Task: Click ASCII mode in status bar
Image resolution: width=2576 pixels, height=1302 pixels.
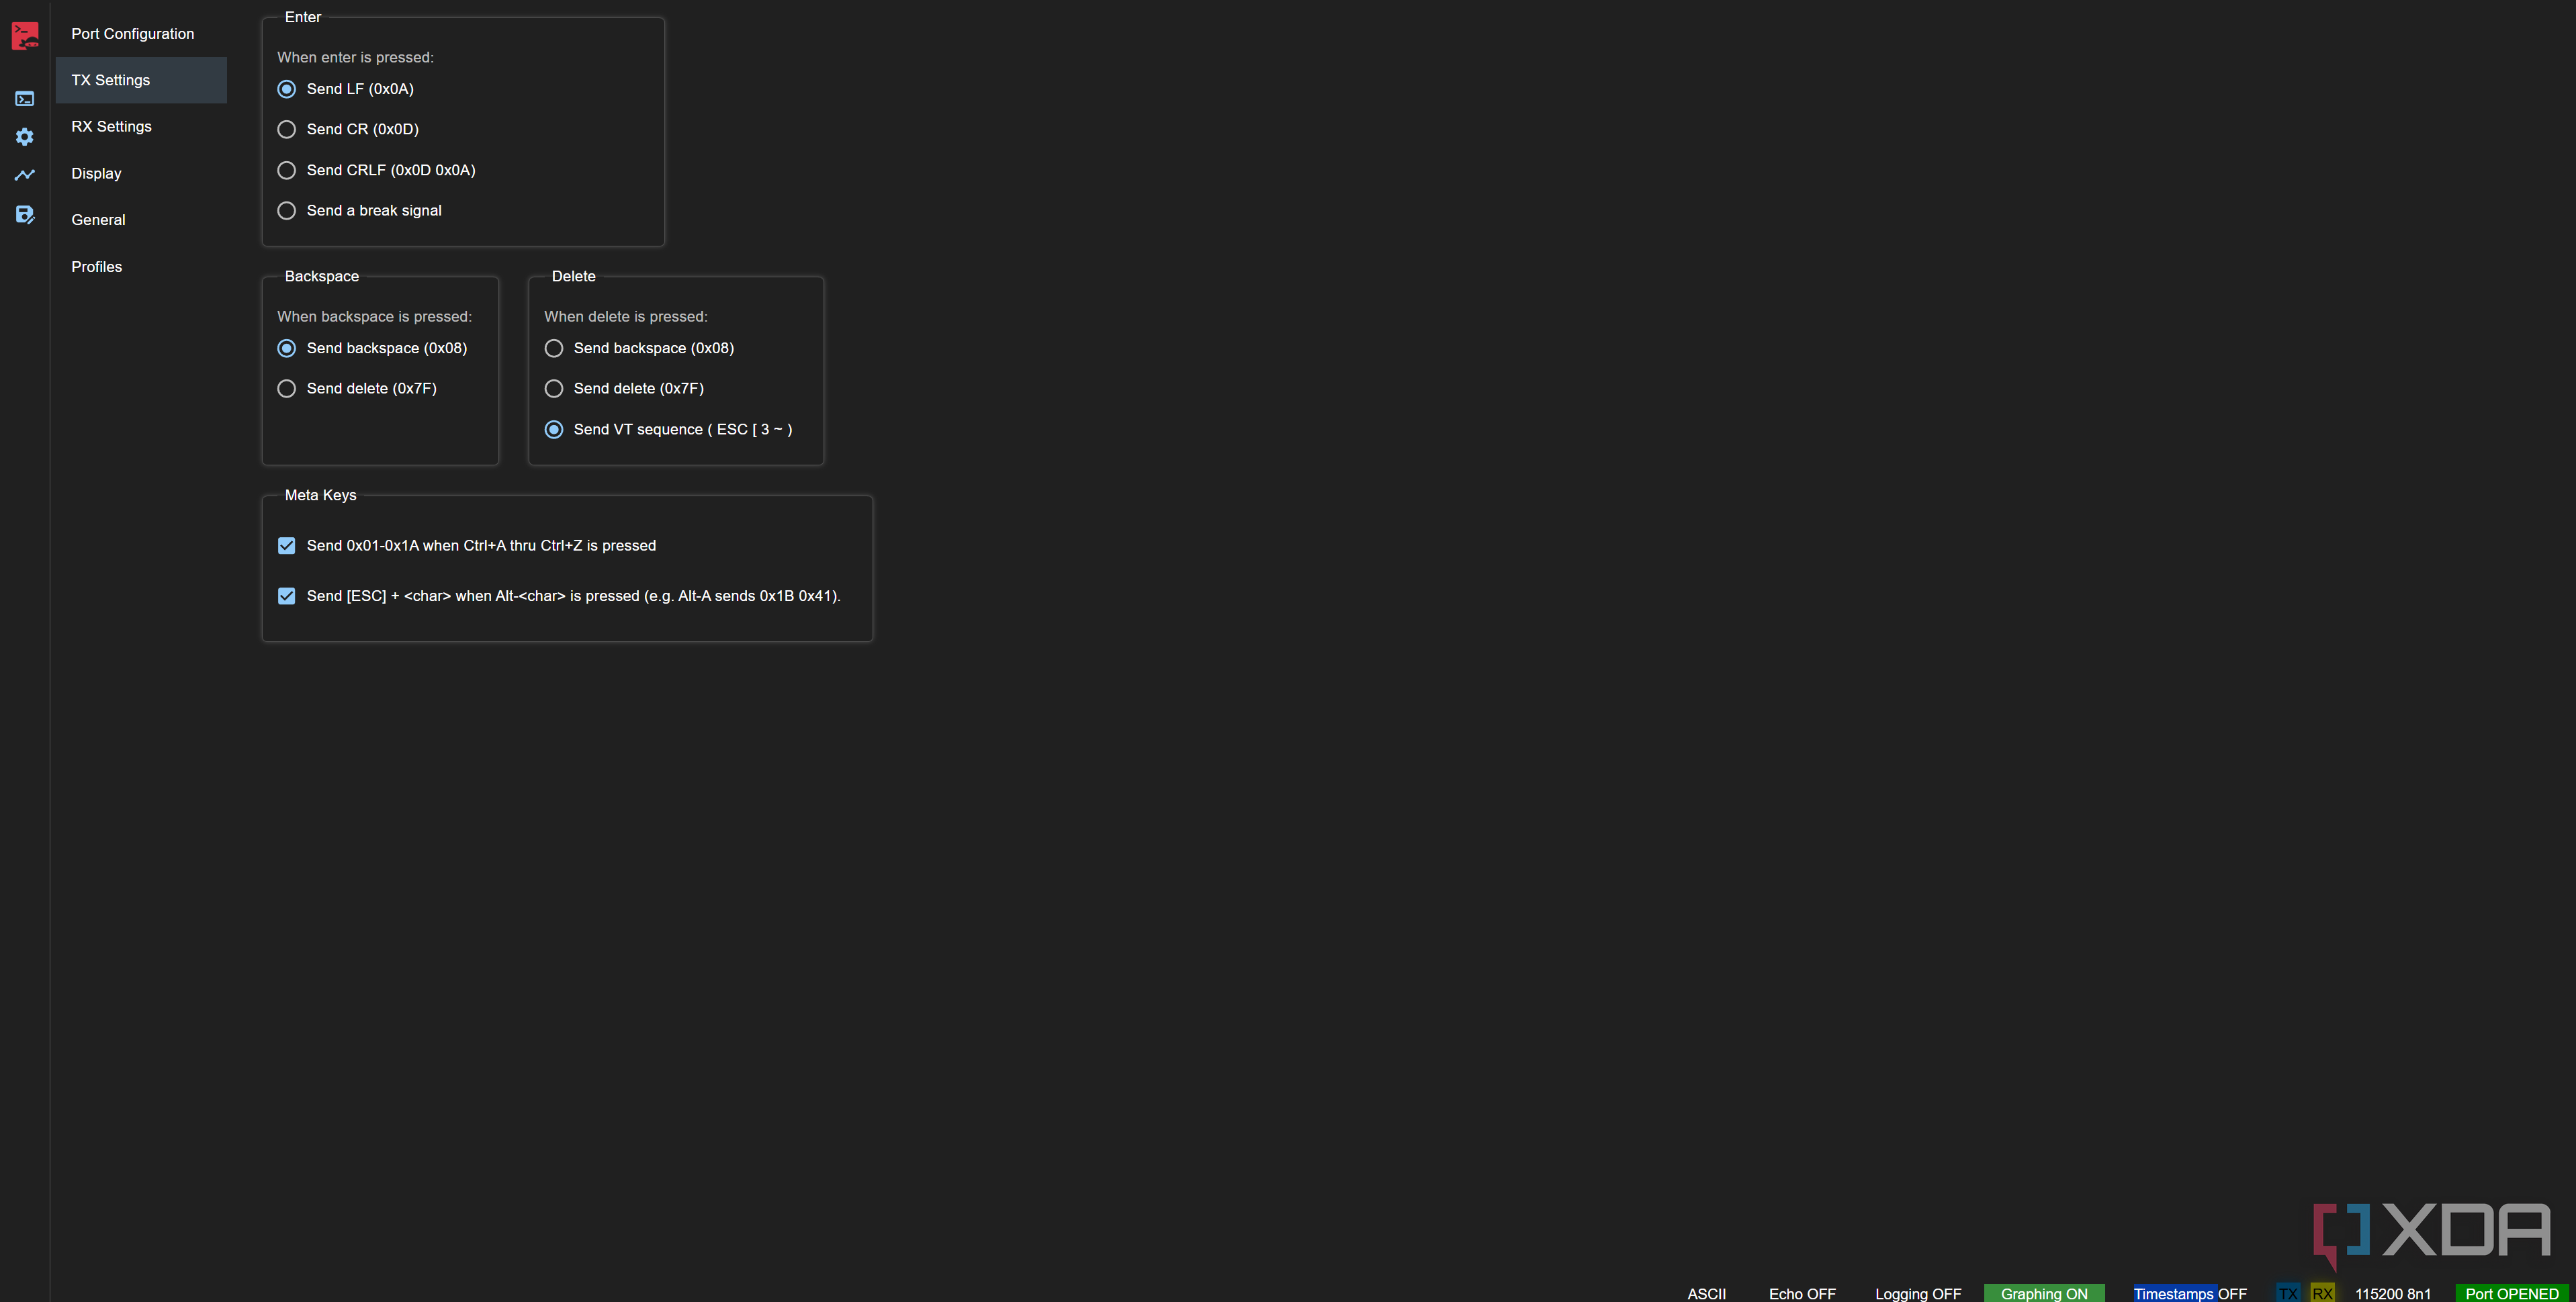Action: tap(1706, 1293)
